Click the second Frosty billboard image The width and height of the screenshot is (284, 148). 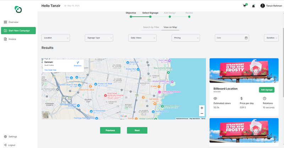[x=244, y=130]
